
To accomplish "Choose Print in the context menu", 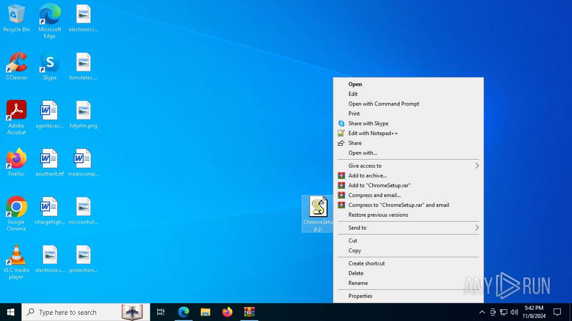I will (x=408, y=114).
